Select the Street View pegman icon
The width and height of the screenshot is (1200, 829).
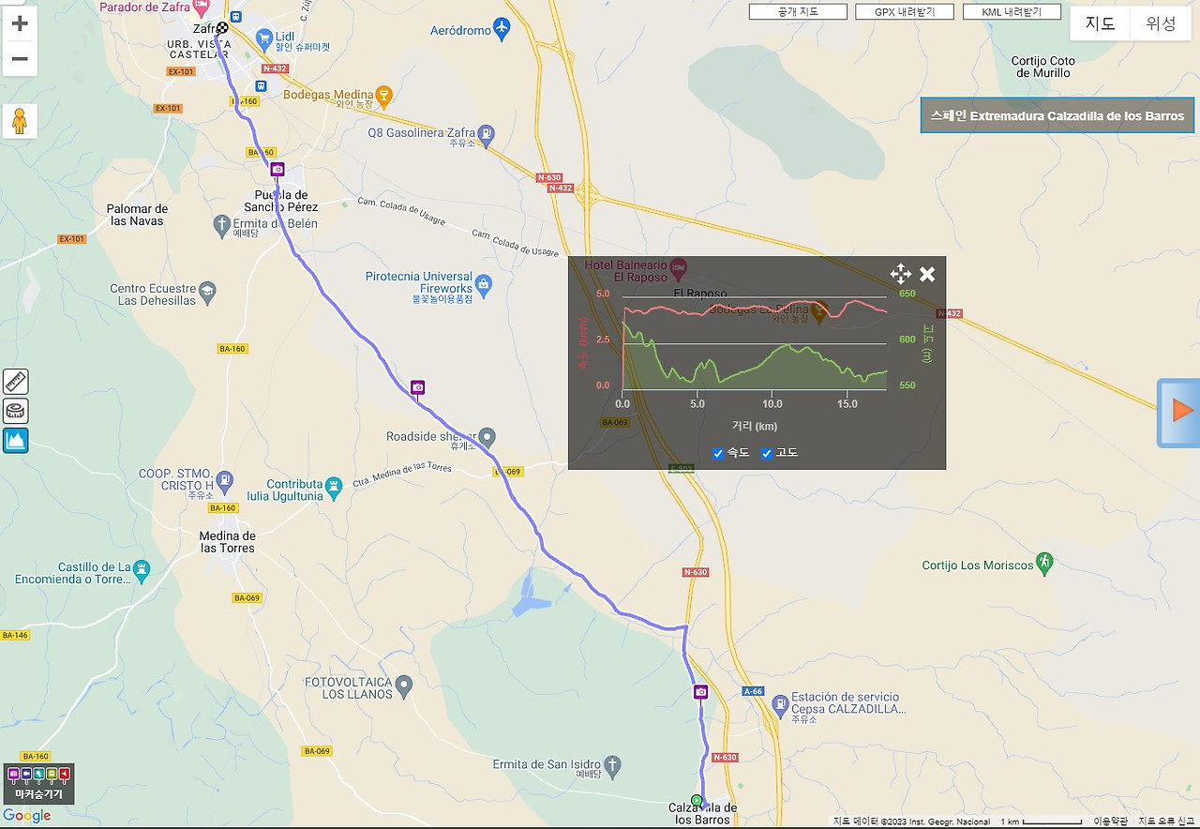click(20, 121)
